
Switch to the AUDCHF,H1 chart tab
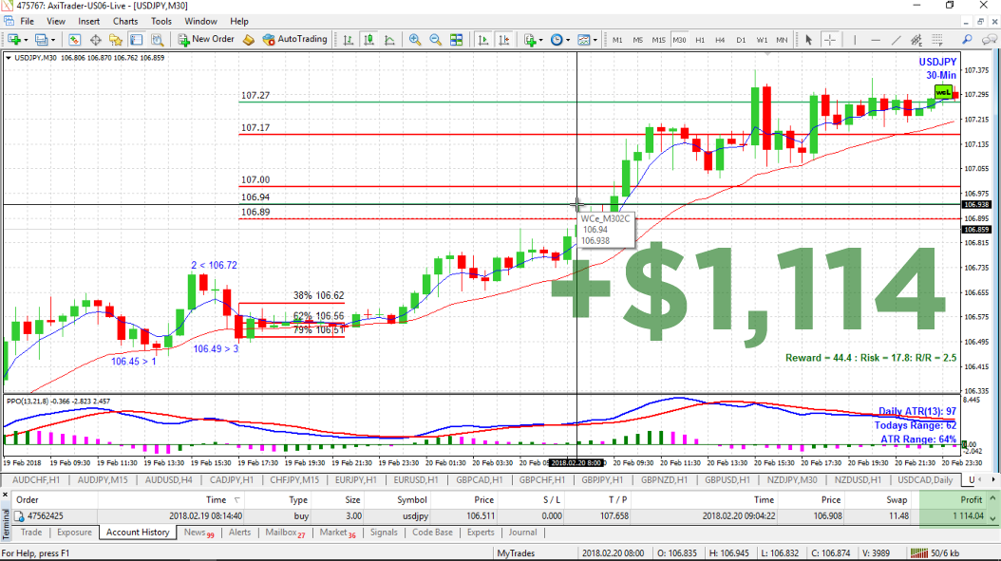[x=36, y=480]
